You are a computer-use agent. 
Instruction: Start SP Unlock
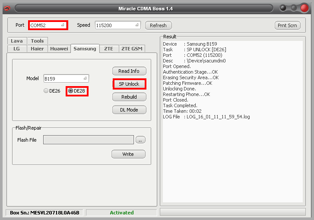[x=129, y=84]
